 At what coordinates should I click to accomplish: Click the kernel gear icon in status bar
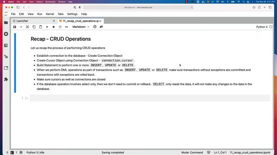(21, 152)
